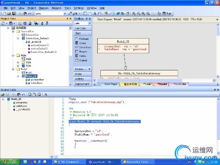This screenshot has width=220, height=165.
Task: Open the Use Case toolbox group
Action: point(83,28)
